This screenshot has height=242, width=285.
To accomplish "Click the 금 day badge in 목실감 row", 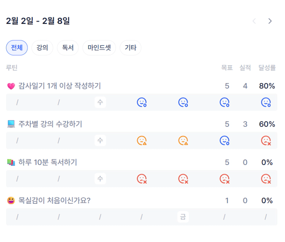I will coord(183,217).
